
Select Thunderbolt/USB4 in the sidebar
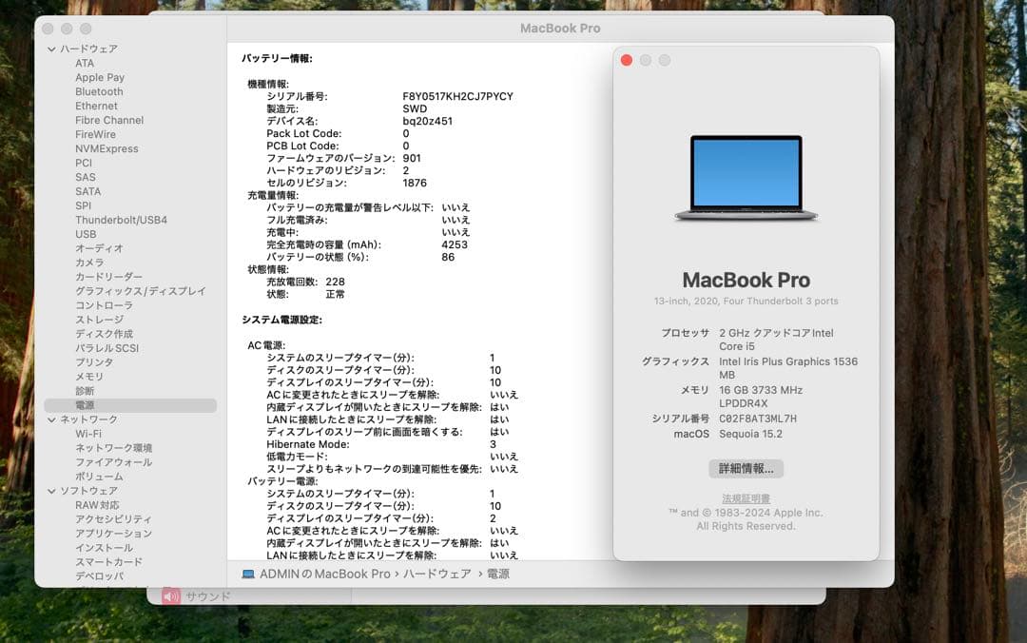pos(120,220)
